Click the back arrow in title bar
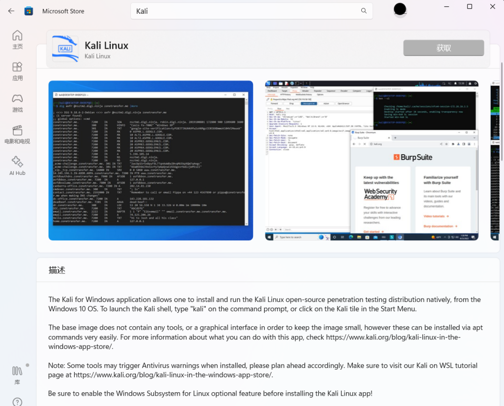Viewport: 504px width, 406px height. coord(11,11)
